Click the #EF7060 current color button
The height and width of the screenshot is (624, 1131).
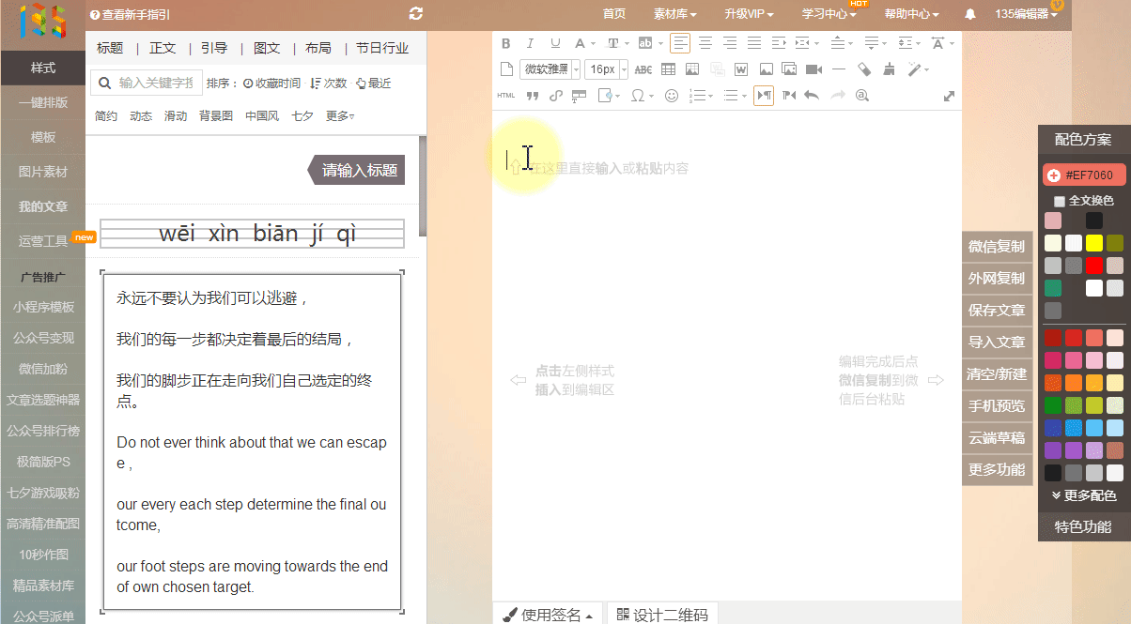pos(1084,175)
